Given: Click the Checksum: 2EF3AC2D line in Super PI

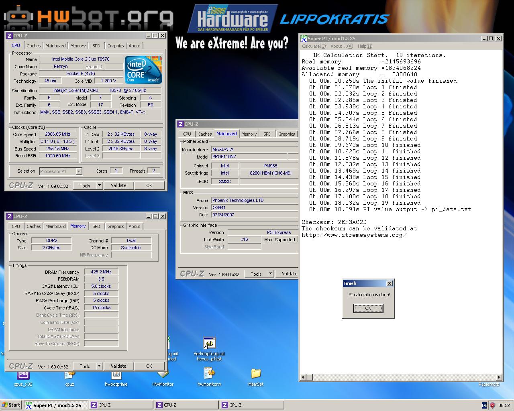Looking at the screenshot, I should [334, 222].
